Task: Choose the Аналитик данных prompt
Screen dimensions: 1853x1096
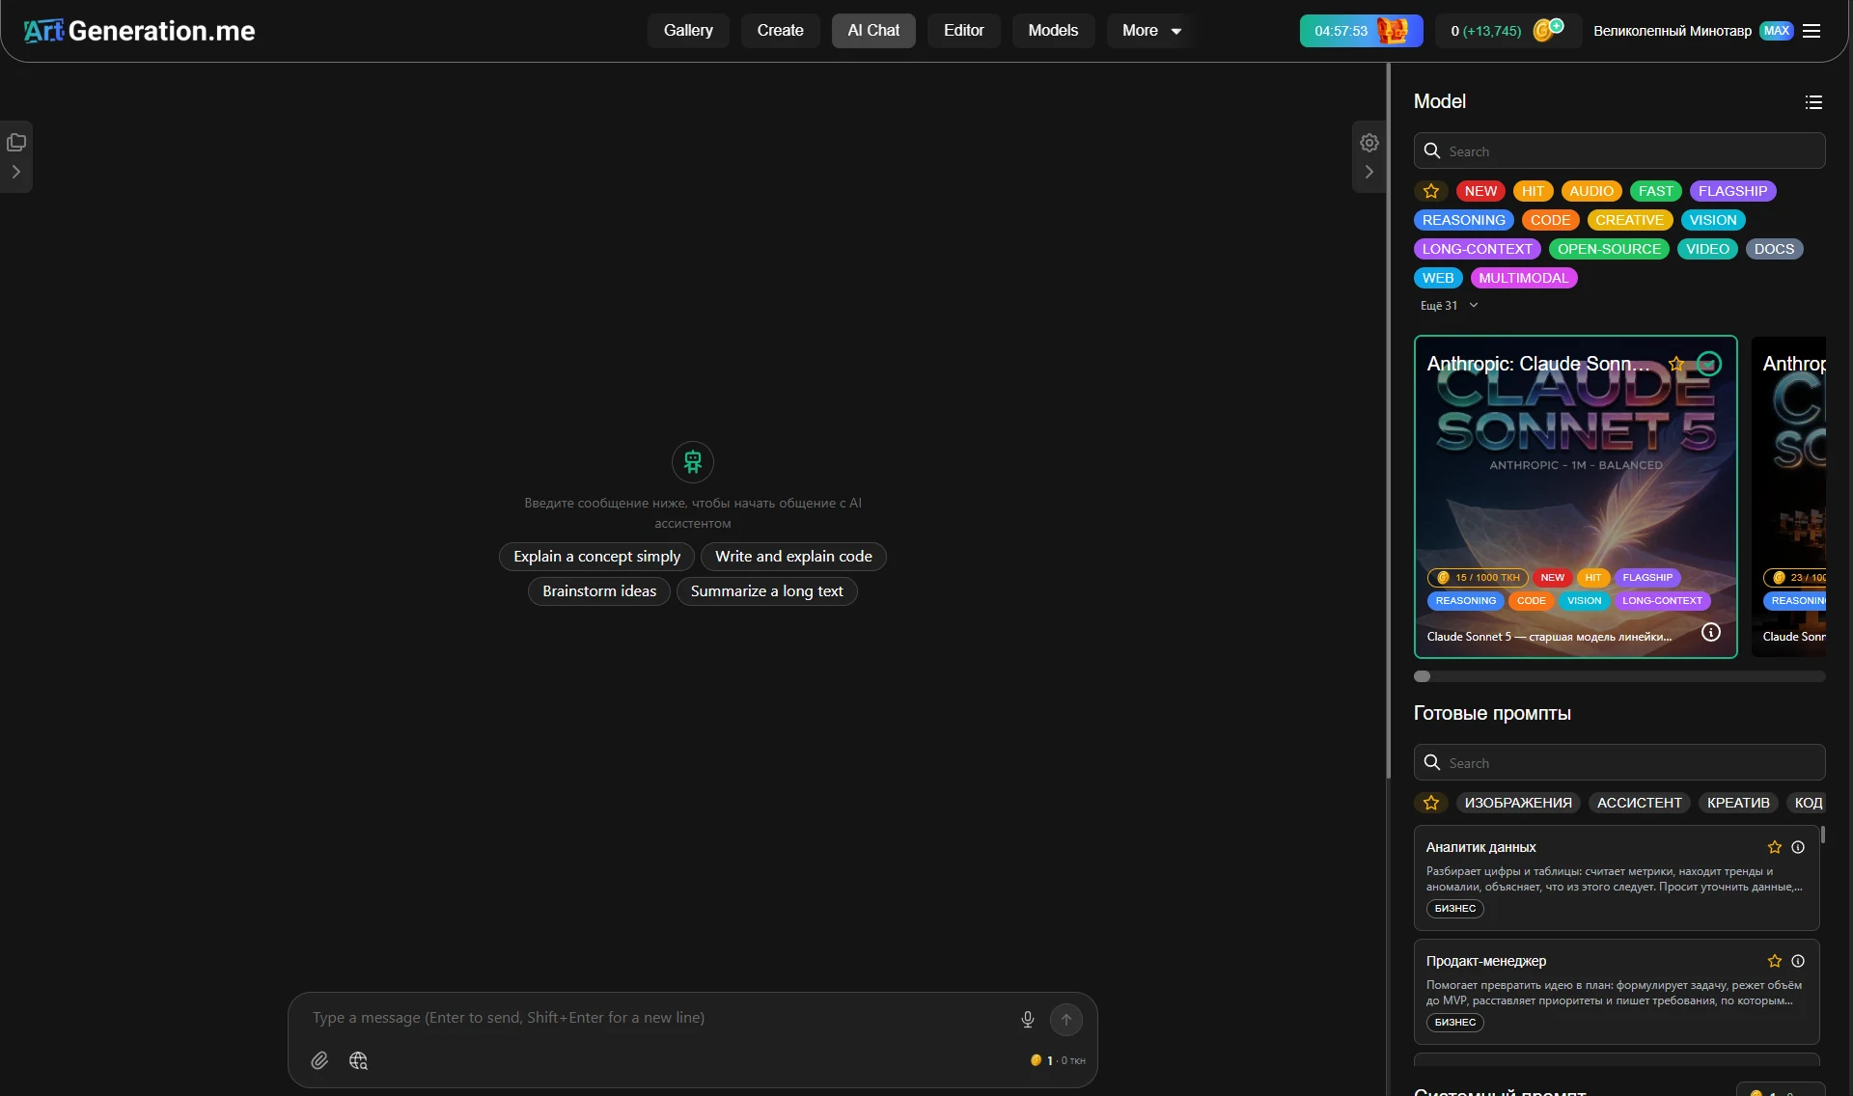Action: pyautogui.click(x=1617, y=878)
